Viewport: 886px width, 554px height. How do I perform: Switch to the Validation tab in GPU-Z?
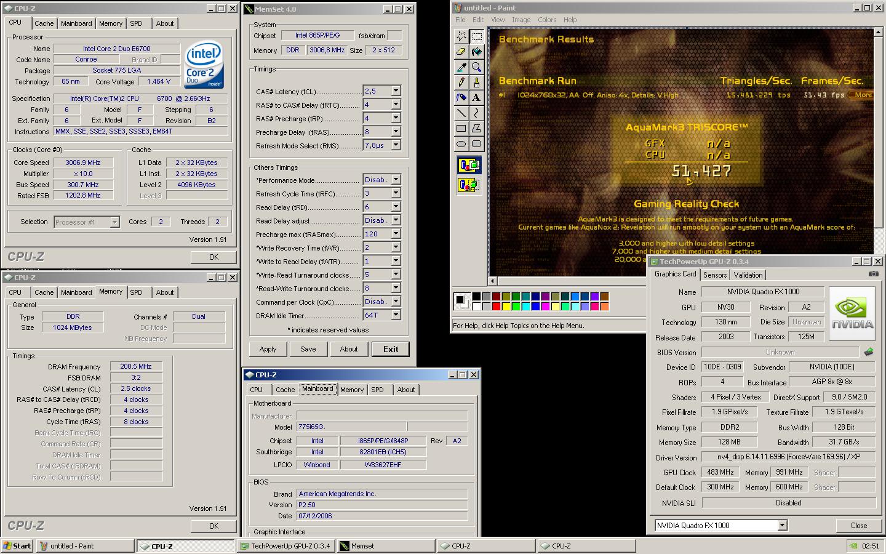[x=748, y=275]
